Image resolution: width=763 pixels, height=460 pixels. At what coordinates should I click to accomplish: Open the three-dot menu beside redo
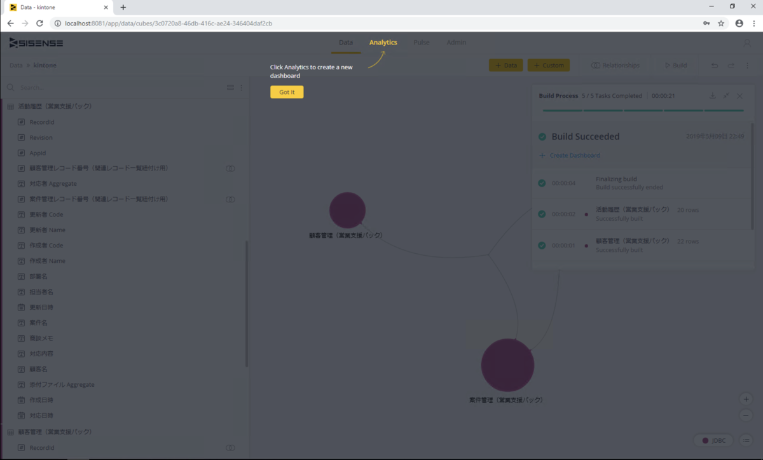(x=747, y=66)
